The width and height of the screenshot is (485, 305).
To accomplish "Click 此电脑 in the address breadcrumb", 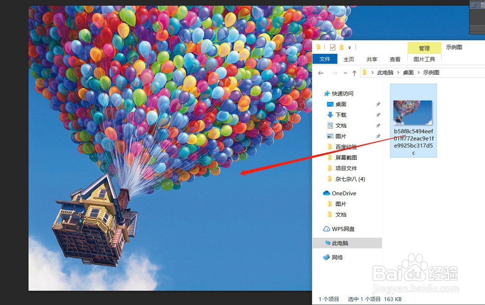I will [x=385, y=72].
